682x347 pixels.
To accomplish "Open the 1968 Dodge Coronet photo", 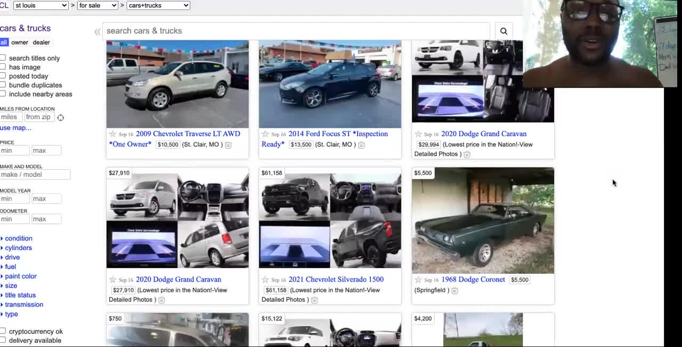I will pos(483,220).
